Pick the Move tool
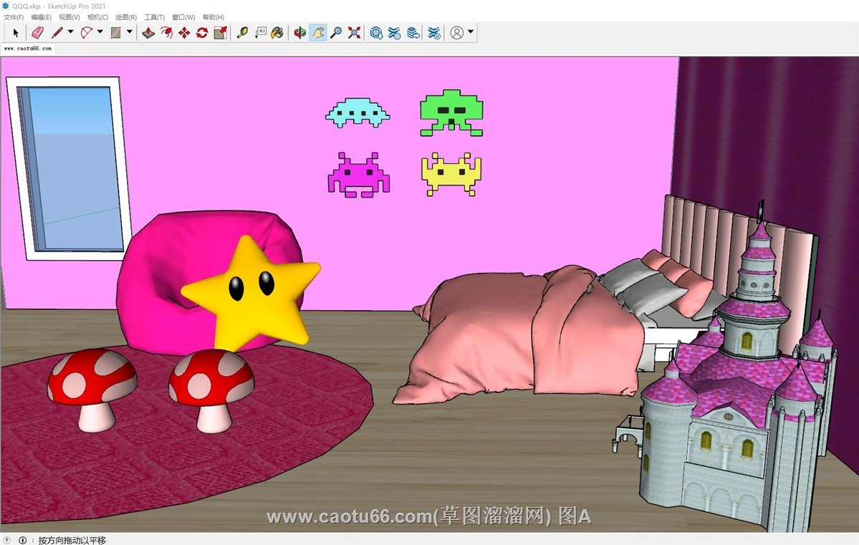This screenshot has height=545, width=859. coord(184,33)
